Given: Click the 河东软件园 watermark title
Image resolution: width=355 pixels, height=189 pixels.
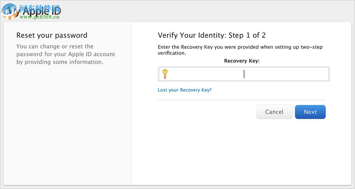Looking at the screenshot, I should point(40,8).
